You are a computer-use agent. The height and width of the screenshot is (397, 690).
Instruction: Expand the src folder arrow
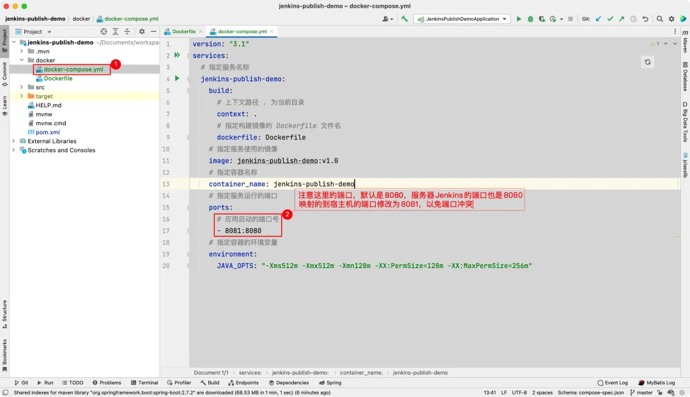(22, 87)
